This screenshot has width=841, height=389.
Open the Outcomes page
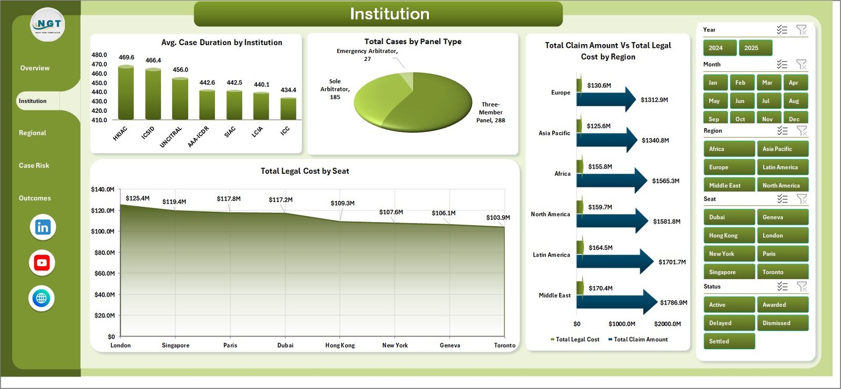click(35, 198)
